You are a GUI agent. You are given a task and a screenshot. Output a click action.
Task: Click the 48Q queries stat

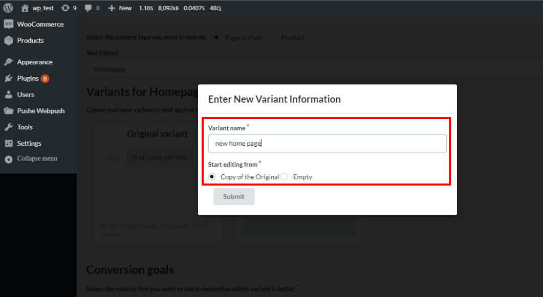[x=215, y=8]
